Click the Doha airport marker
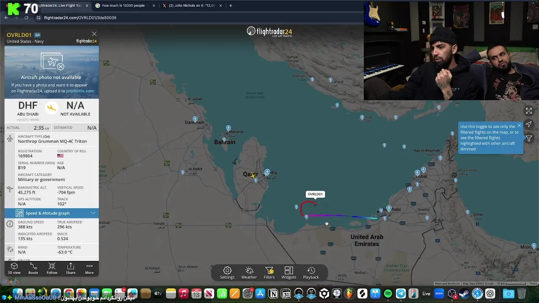Screen dimensions: 539x303 267,173
